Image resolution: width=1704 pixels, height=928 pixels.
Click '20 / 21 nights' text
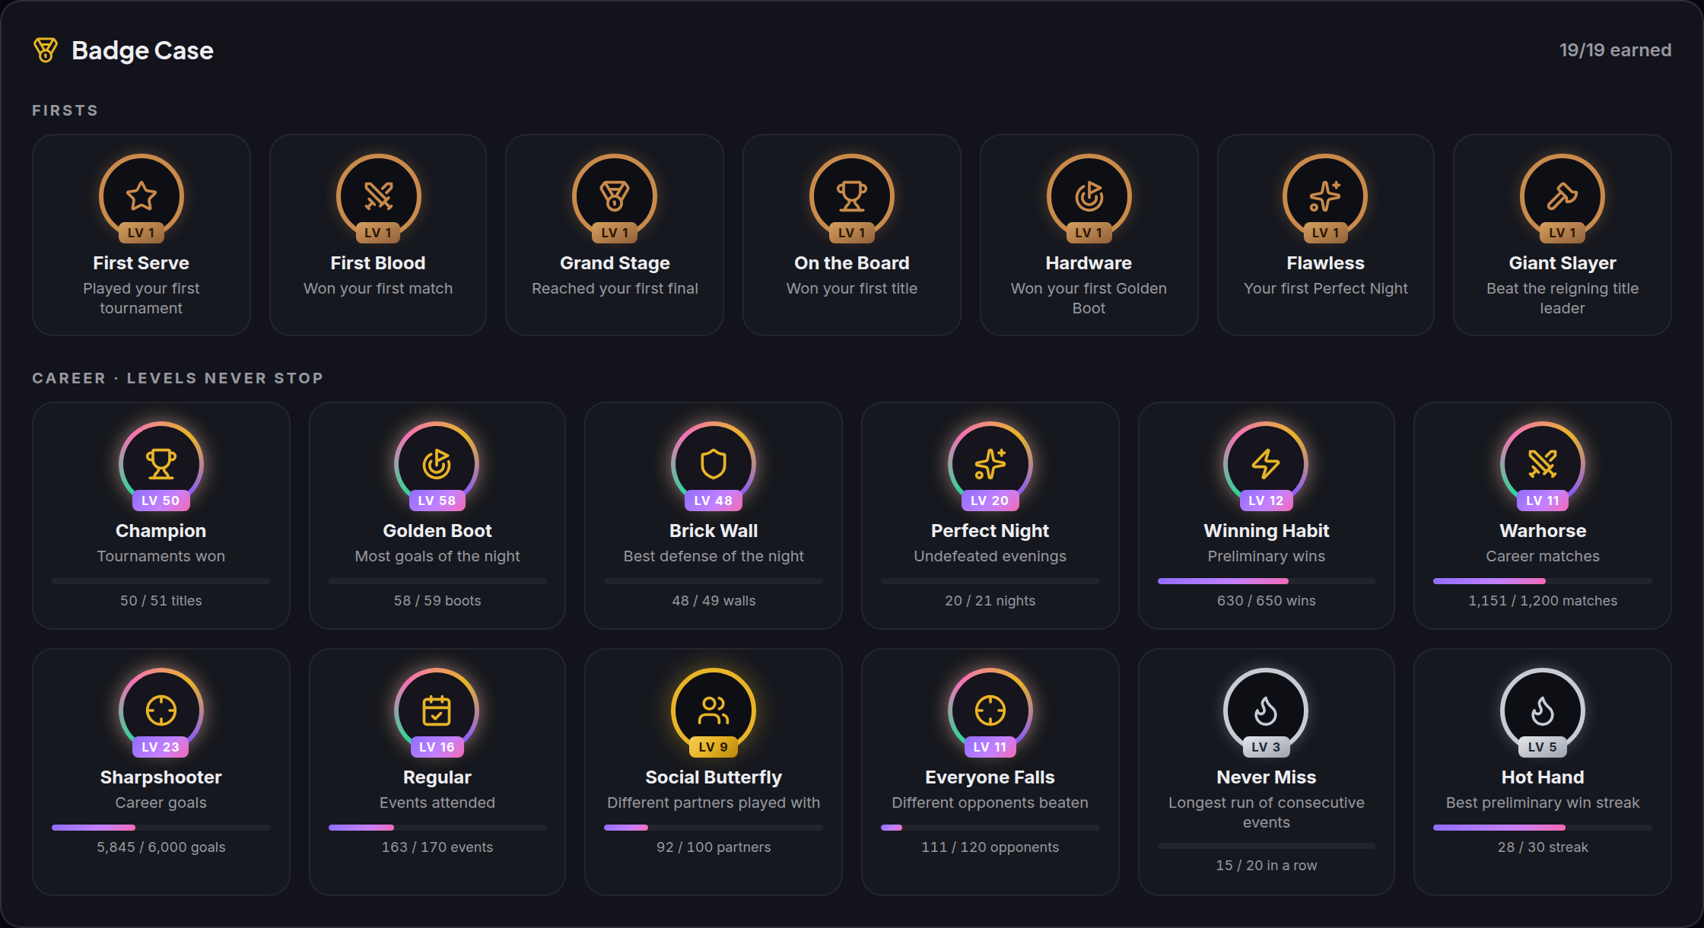(x=990, y=600)
